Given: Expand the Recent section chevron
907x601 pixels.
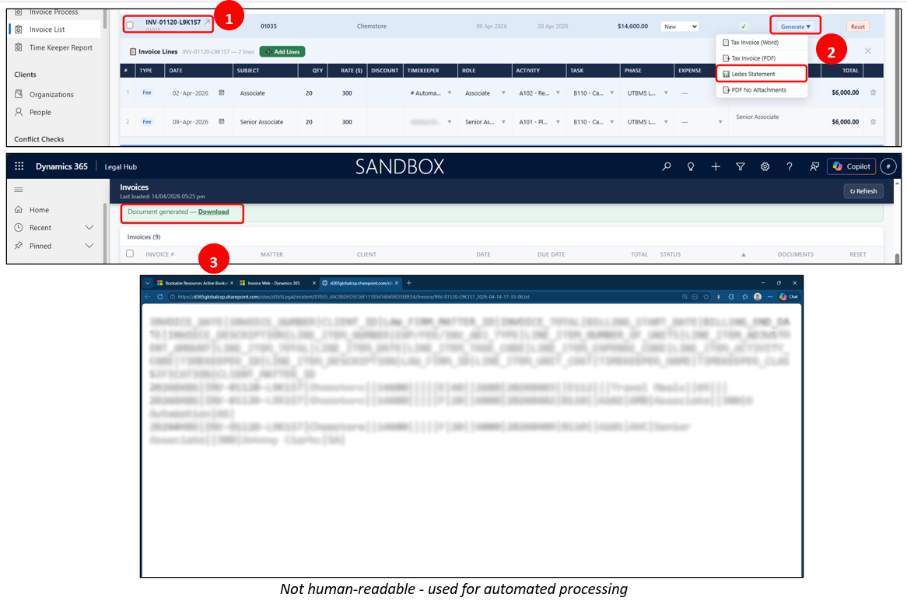Looking at the screenshot, I should (x=89, y=228).
